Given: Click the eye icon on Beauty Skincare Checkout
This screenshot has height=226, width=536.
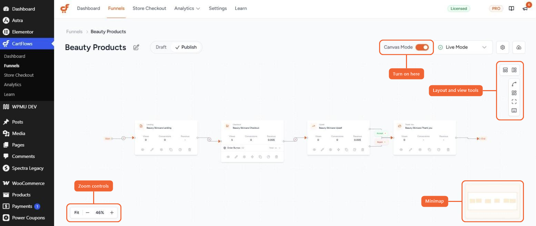Looking at the screenshot, I should [x=228, y=157].
